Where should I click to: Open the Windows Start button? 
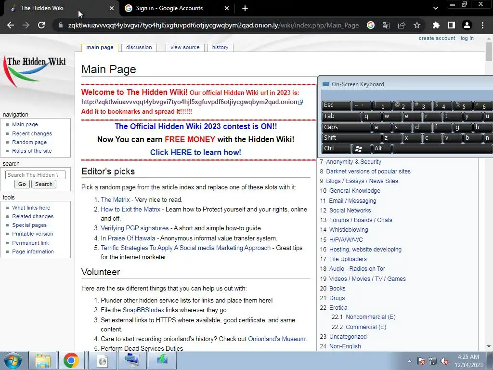[13, 360]
